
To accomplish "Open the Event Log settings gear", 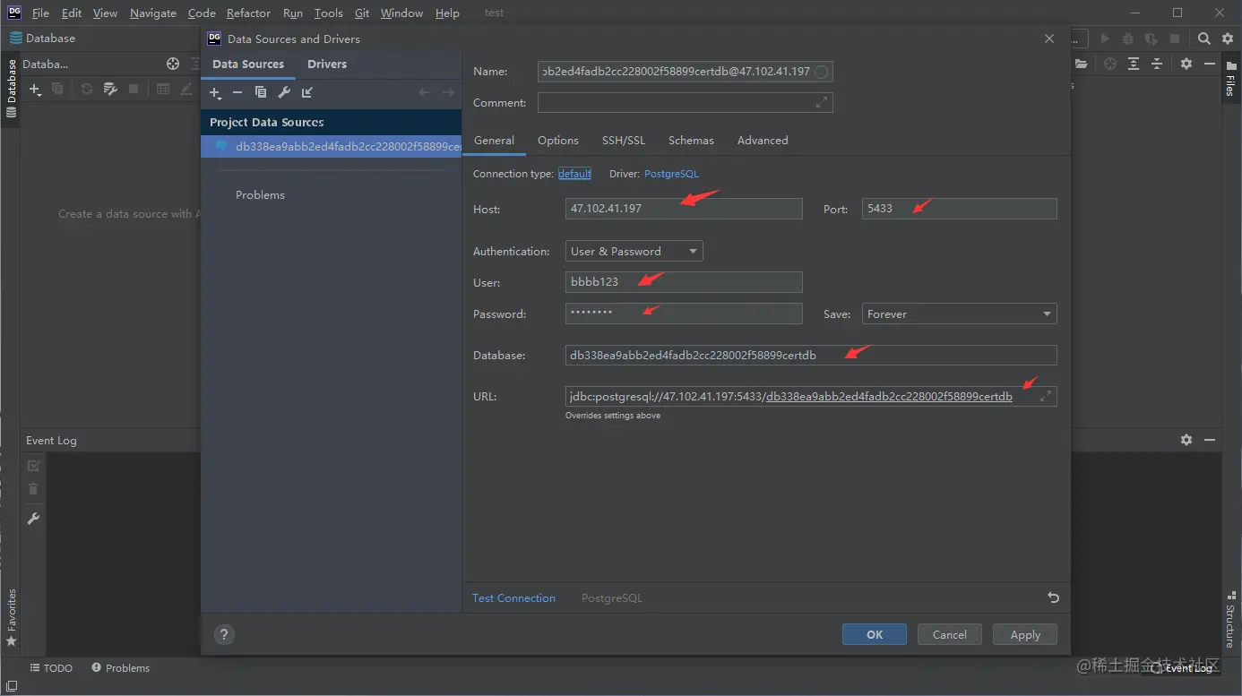I will click(x=1186, y=440).
